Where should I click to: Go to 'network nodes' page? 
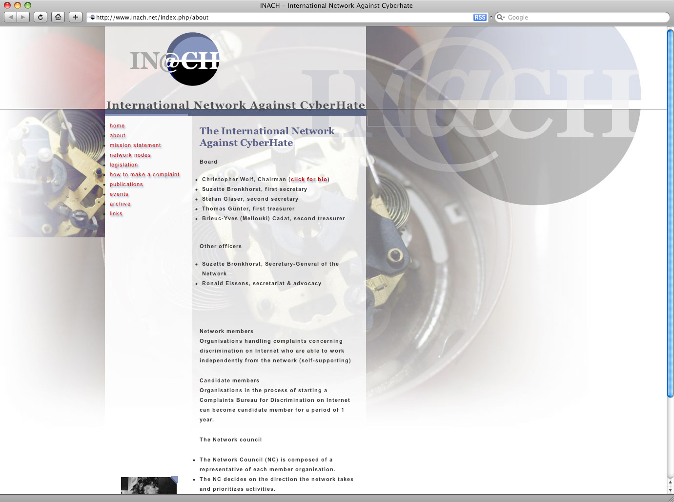pos(130,155)
